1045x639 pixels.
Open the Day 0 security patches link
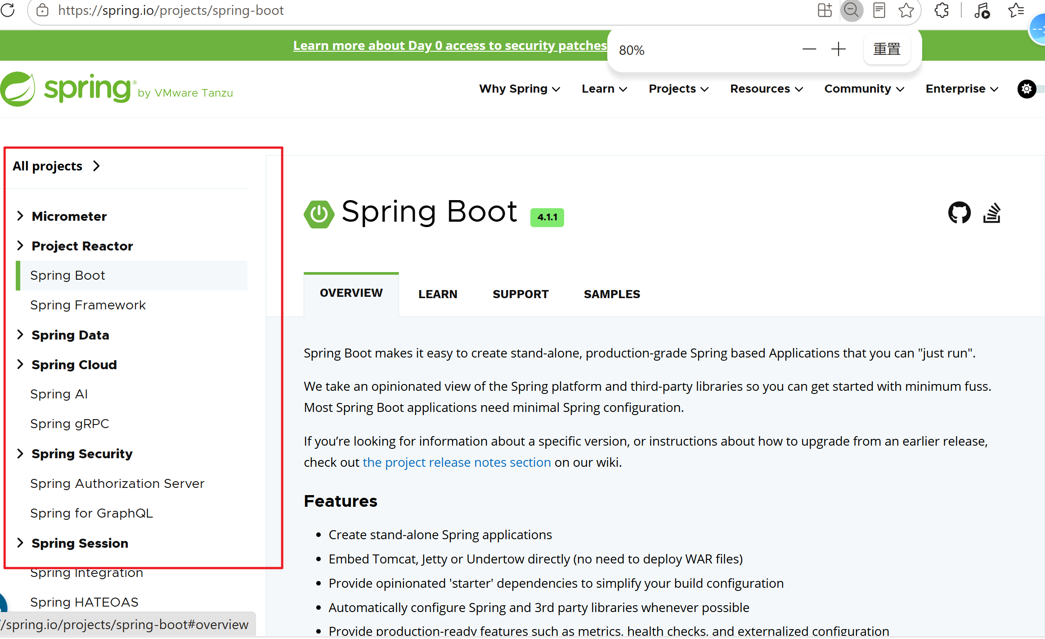tap(450, 45)
